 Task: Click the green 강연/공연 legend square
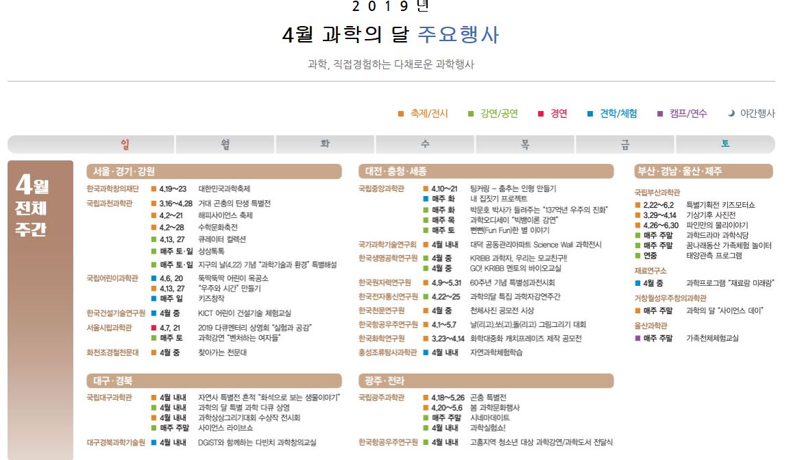pos(471,114)
